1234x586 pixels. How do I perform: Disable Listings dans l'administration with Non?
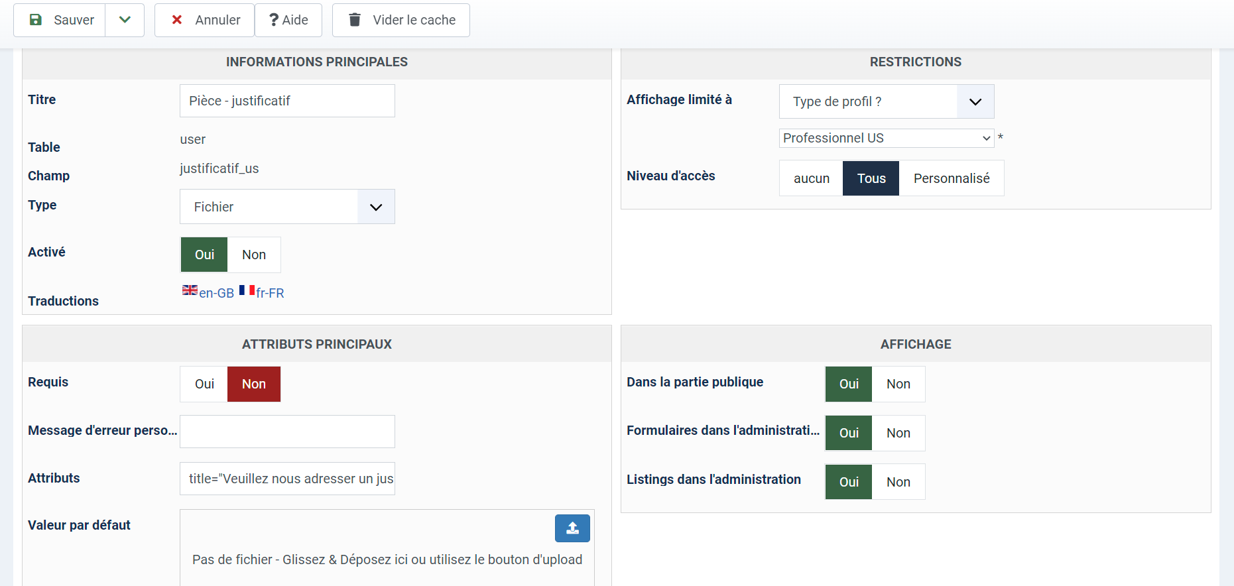click(x=898, y=482)
